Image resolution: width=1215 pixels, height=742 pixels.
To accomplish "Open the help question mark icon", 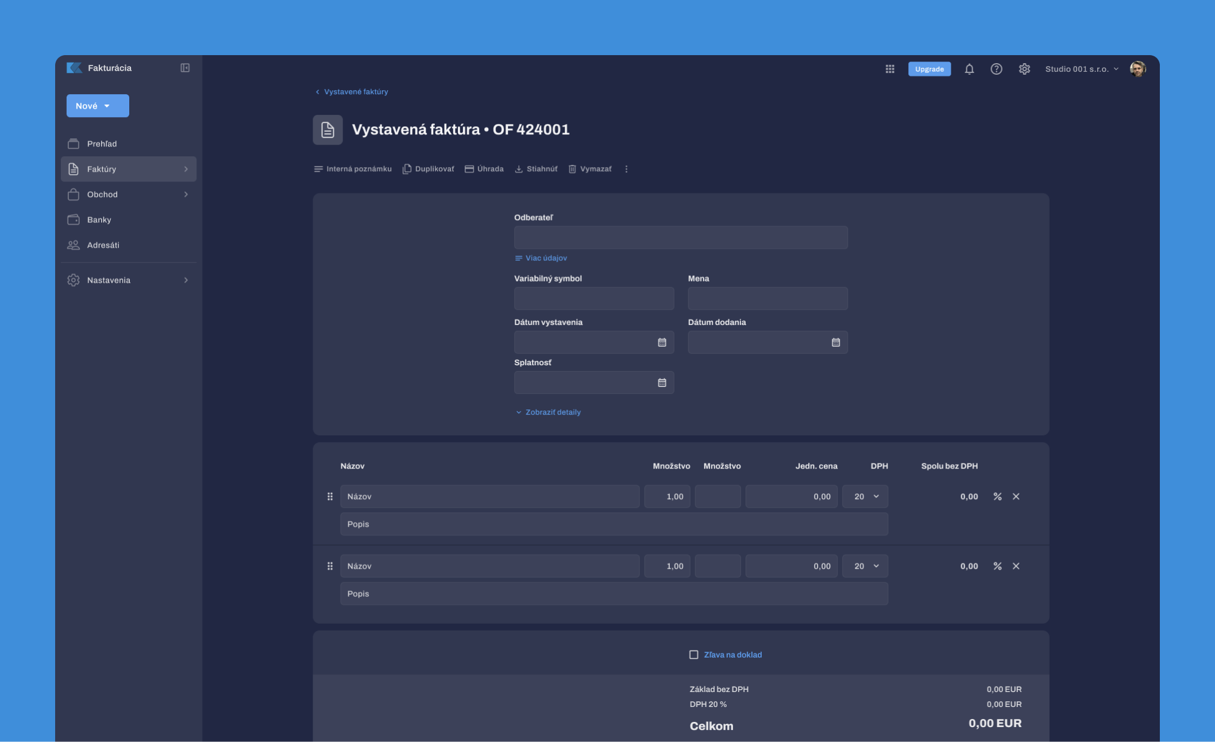I will tap(996, 69).
